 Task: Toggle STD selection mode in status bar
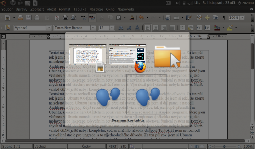[x=123, y=146]
